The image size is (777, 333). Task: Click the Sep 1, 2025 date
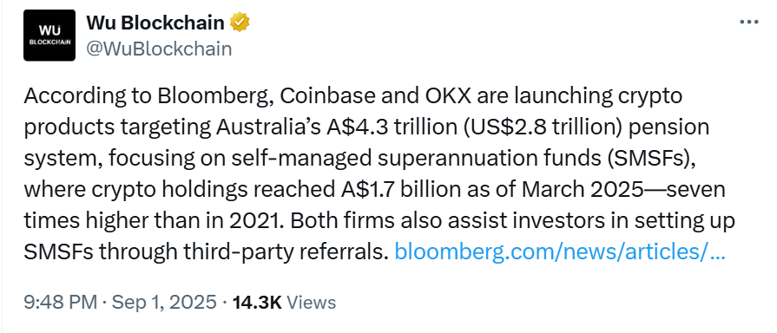[x=162, y=303]
